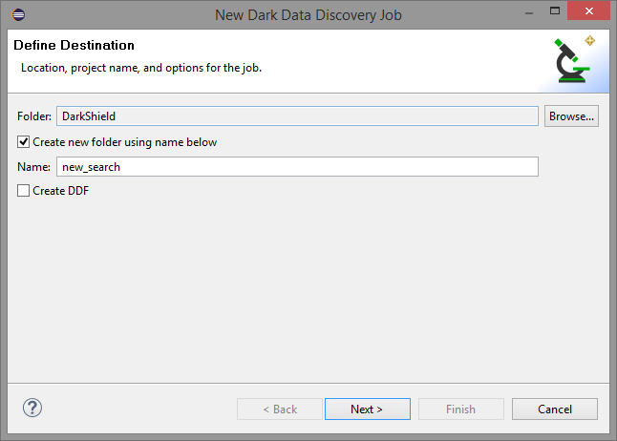Uncheck Create new folder using name below
This screenshot has width=617, height=441.
(x=23, y=141)
